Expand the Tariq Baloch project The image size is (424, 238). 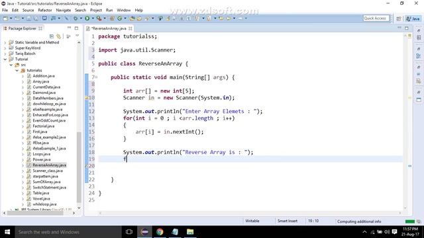5,54
